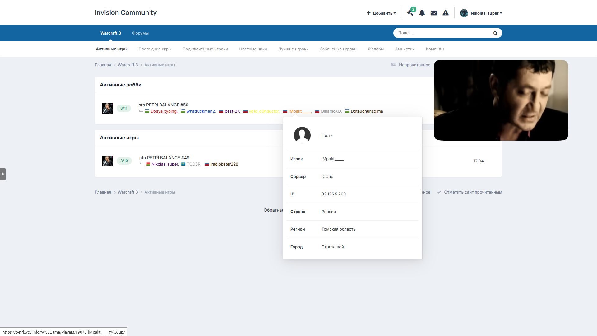Click the Nikolas_super avatar in header
Viewport: 597px width, 336px height.
click(464, 13)
